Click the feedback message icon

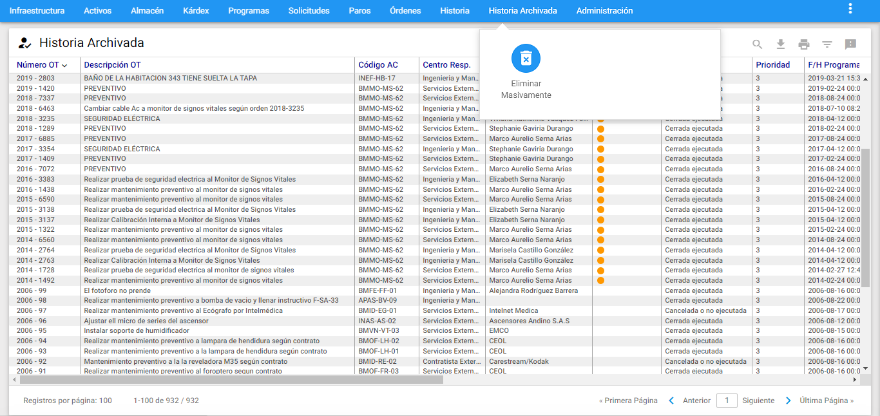(x=850, y=44)
